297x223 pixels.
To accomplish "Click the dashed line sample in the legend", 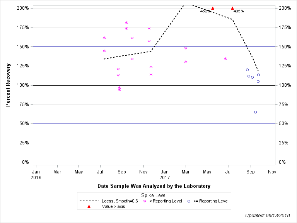I will [x=89, y=201].
